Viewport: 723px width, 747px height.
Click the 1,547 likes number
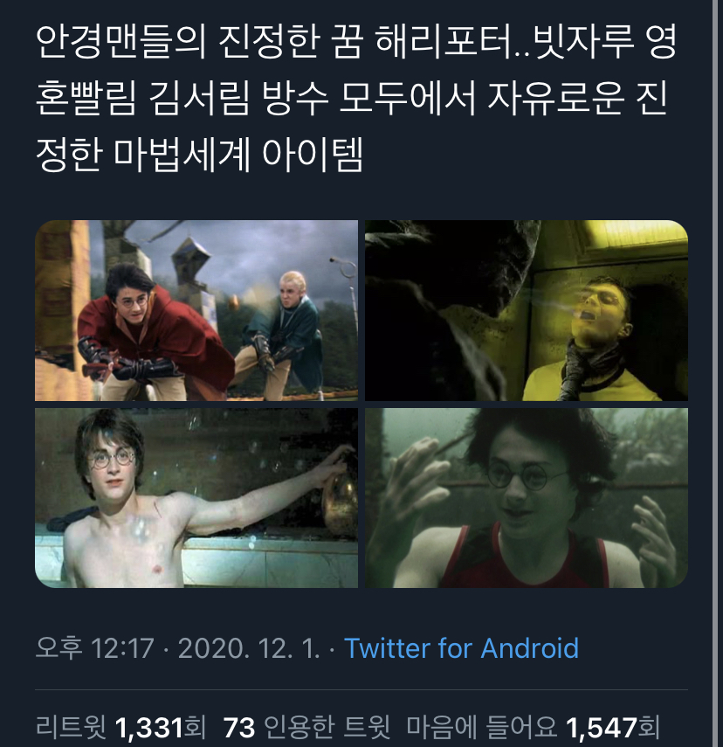click(602, 728)
